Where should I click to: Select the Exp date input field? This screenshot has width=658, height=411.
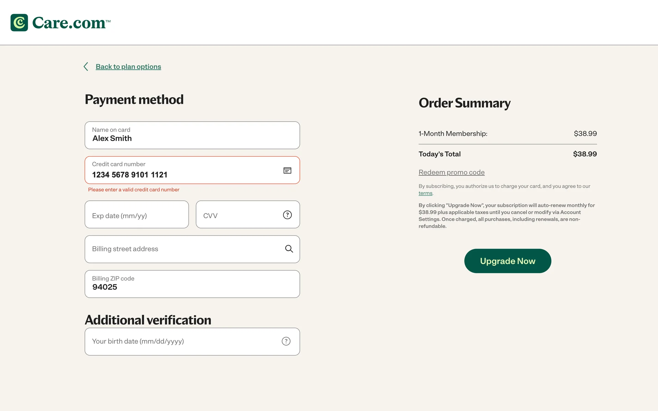tap(136, 215)
